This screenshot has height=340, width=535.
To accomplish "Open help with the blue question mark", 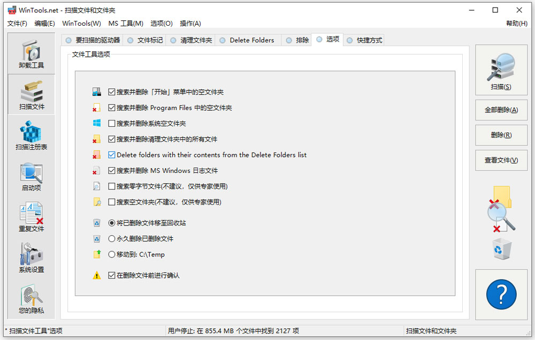I will [501, 294].
